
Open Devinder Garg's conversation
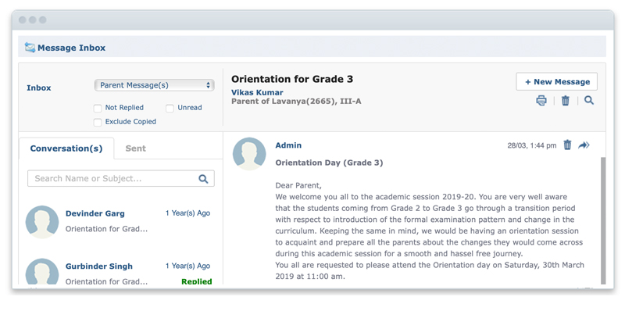120,221
